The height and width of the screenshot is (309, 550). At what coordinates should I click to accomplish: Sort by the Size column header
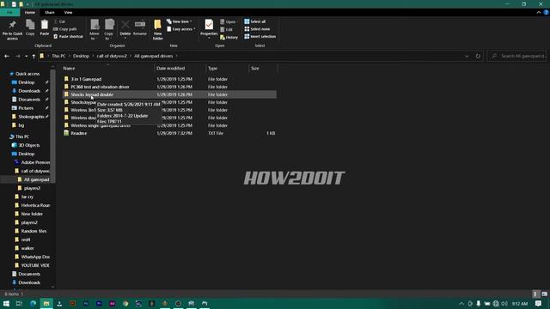pos(263,69)
